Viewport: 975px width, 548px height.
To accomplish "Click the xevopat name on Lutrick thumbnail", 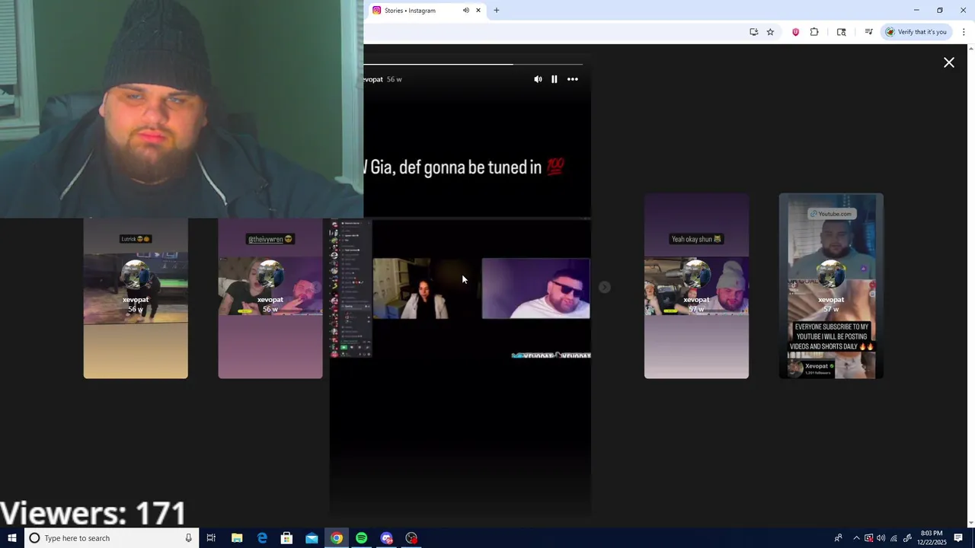I will pos(136,300).
